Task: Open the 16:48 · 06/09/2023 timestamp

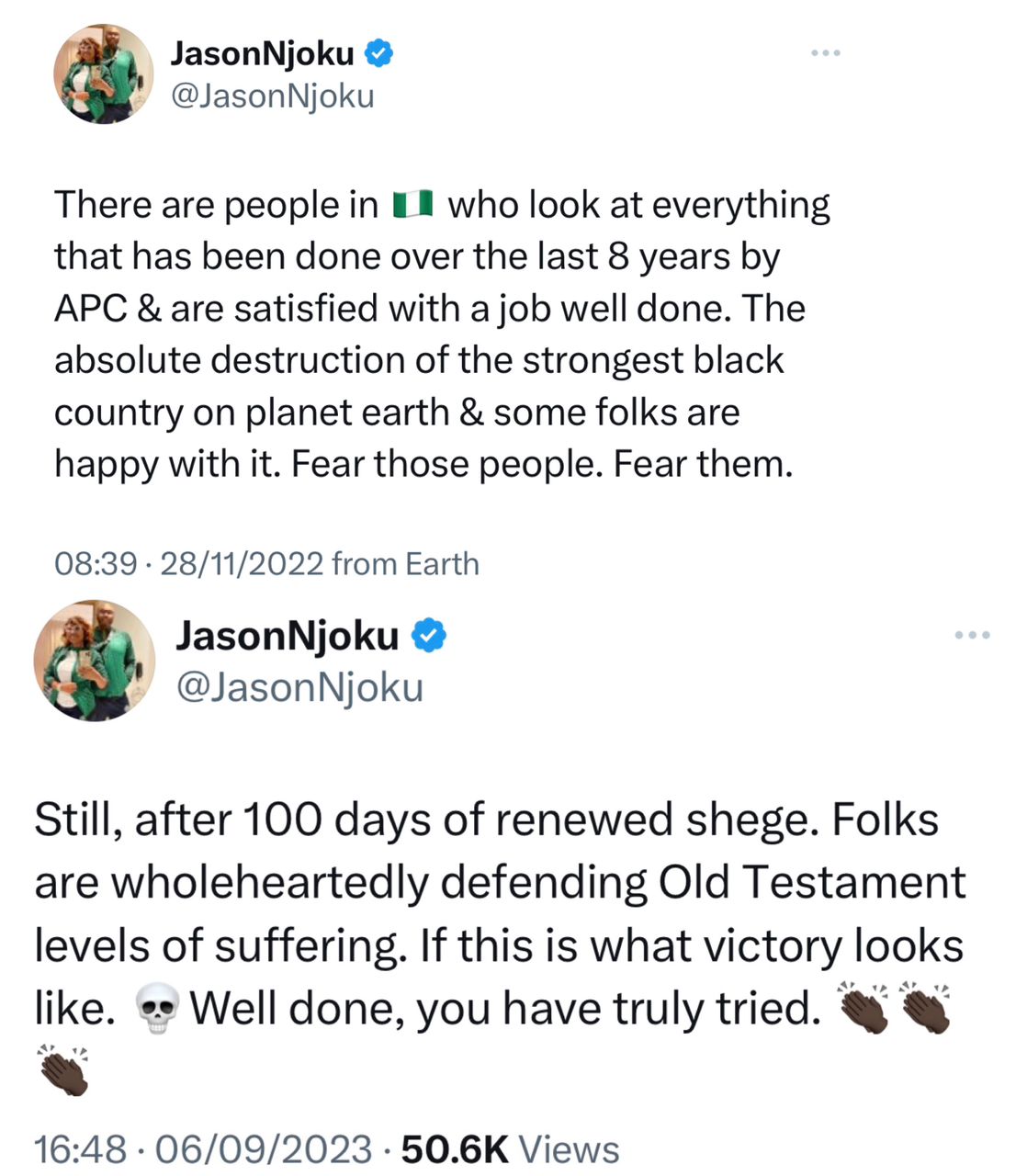Action: coord(202,1149)
